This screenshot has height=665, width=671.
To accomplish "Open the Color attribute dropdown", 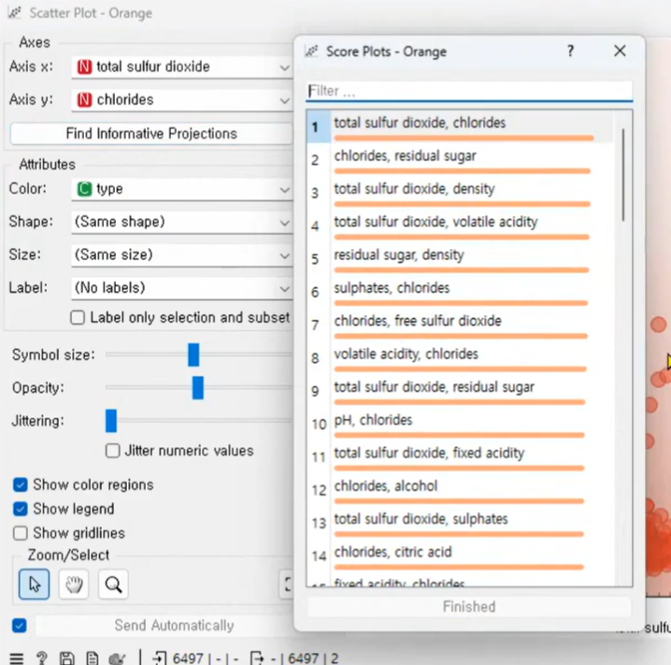I will click(181, 189).
